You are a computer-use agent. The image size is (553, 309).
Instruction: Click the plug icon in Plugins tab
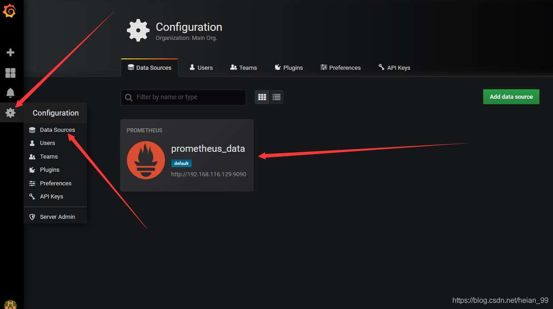(278, 68)
